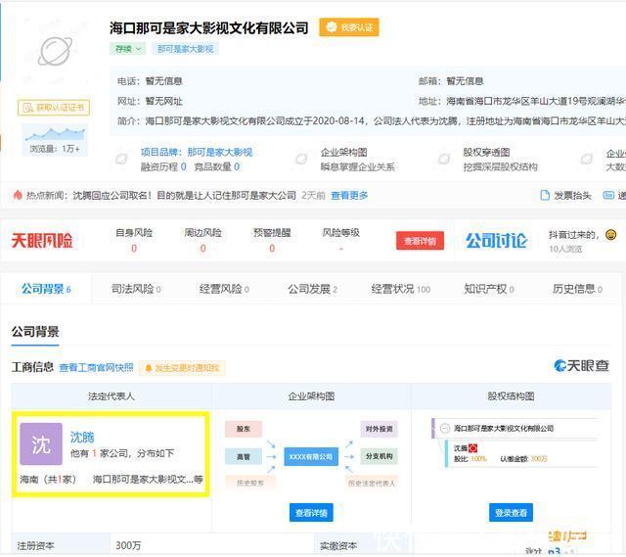Switch to the 经营状况 tab
The height and width of the screenshot is (557, 626).
click(x=401, y=289)
